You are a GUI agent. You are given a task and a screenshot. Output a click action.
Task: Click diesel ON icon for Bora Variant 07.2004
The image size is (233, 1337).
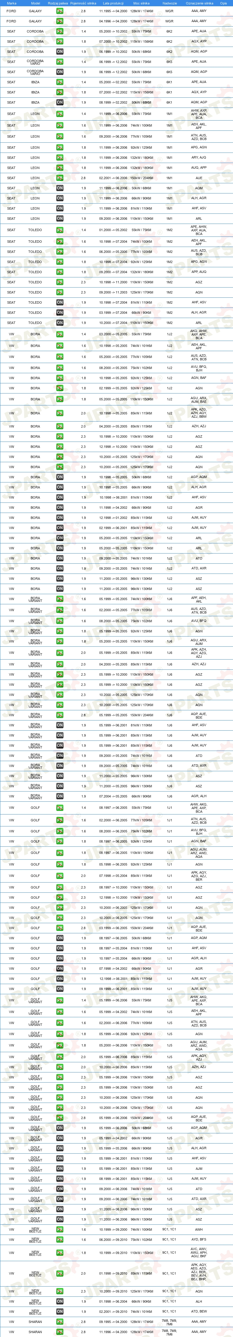[x=60, y=796]
